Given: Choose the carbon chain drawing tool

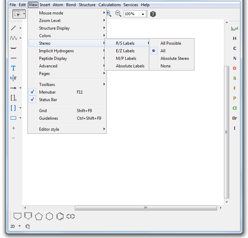Looking at the screenshot, I should pyautogui.click(x=13, y=38).
